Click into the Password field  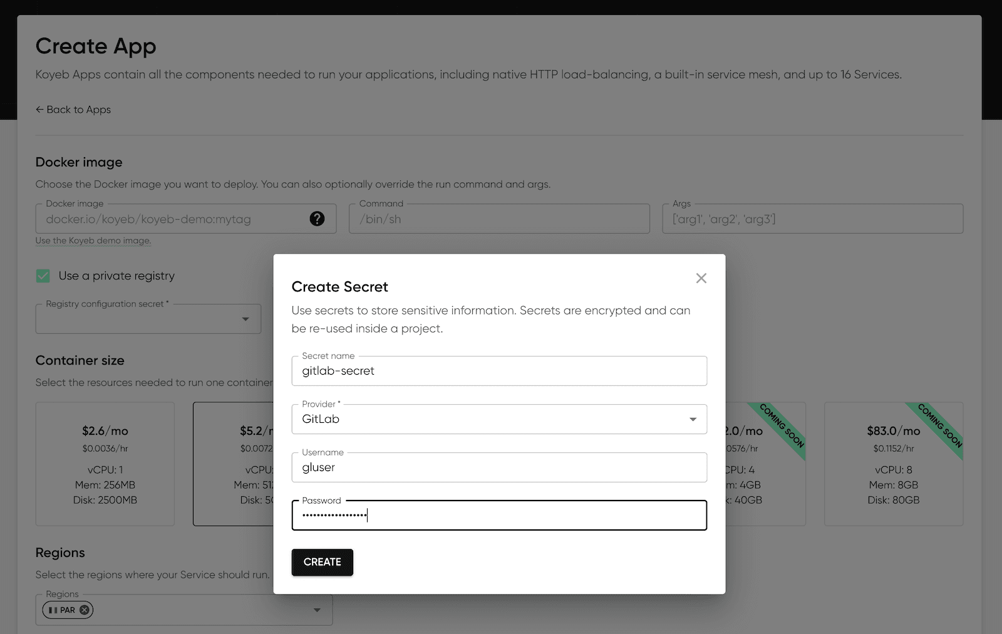click(x=498, y=516)
